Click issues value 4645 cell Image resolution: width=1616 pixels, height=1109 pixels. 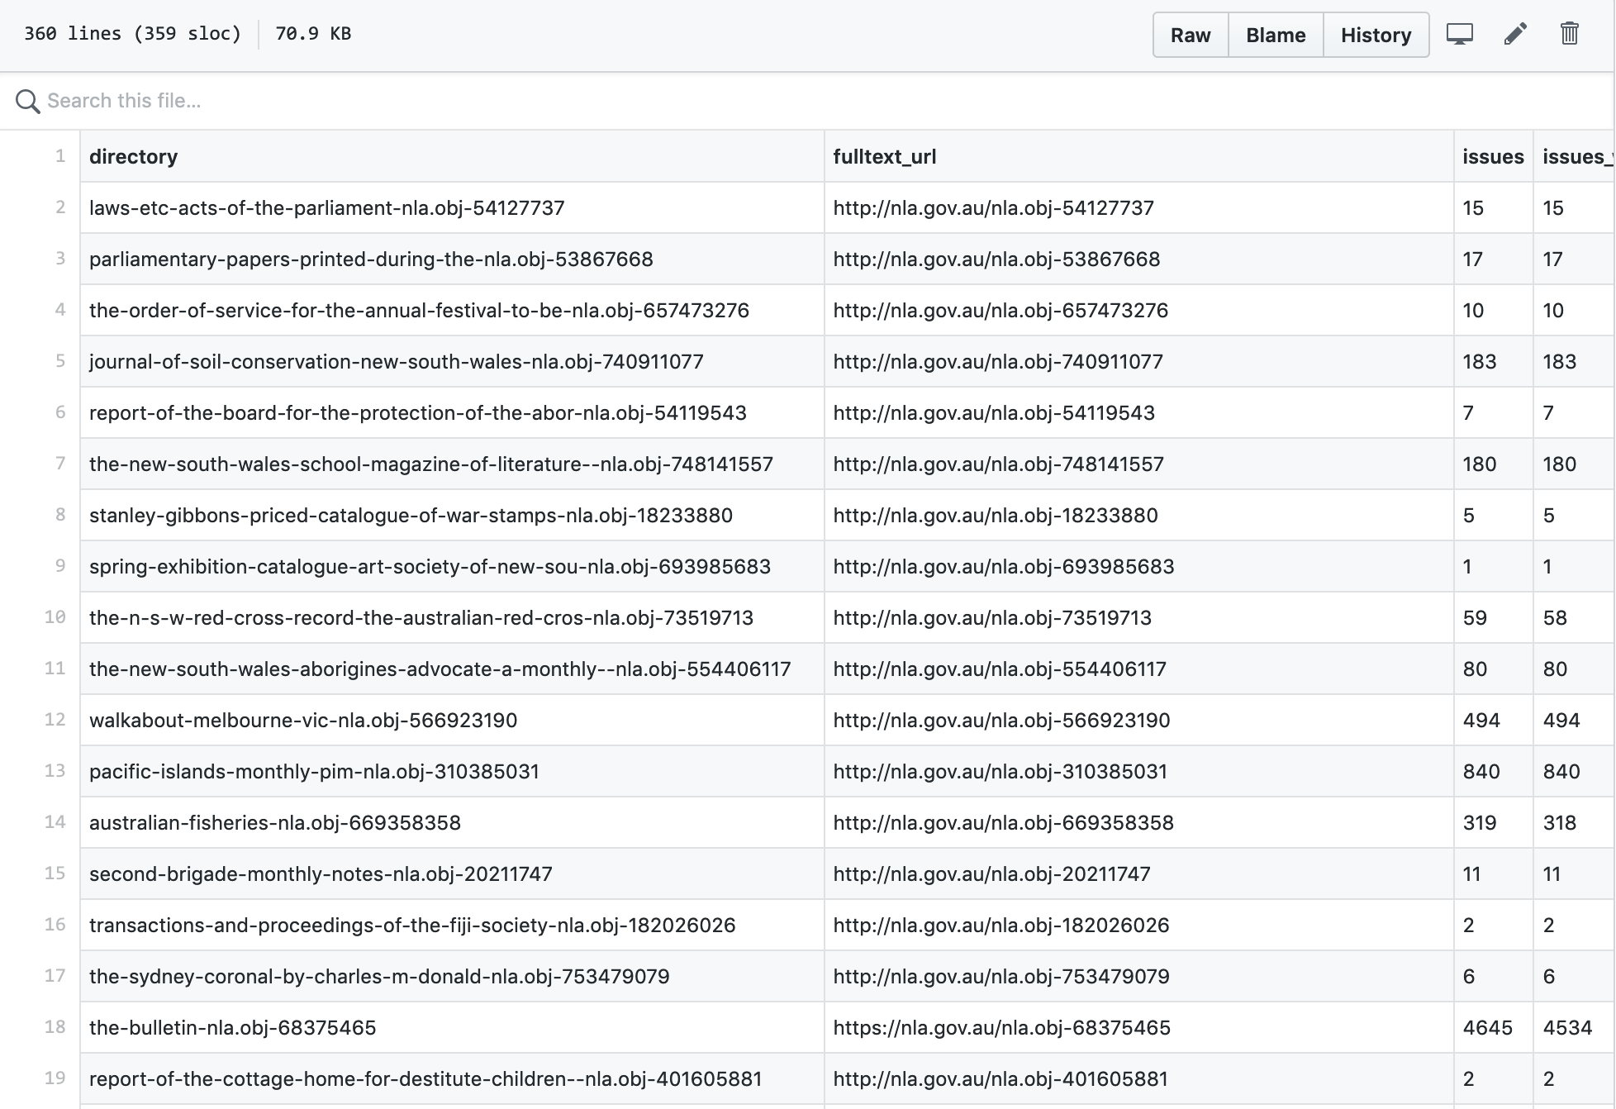pyautogui.click(x=1487, y=1028)
